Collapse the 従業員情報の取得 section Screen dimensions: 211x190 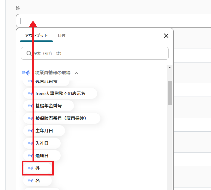click(x=76, y=73)
